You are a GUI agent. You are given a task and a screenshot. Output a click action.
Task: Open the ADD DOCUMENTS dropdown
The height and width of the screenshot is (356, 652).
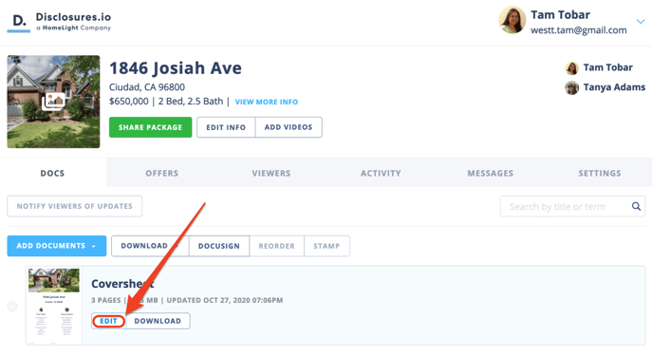(57, 246)
